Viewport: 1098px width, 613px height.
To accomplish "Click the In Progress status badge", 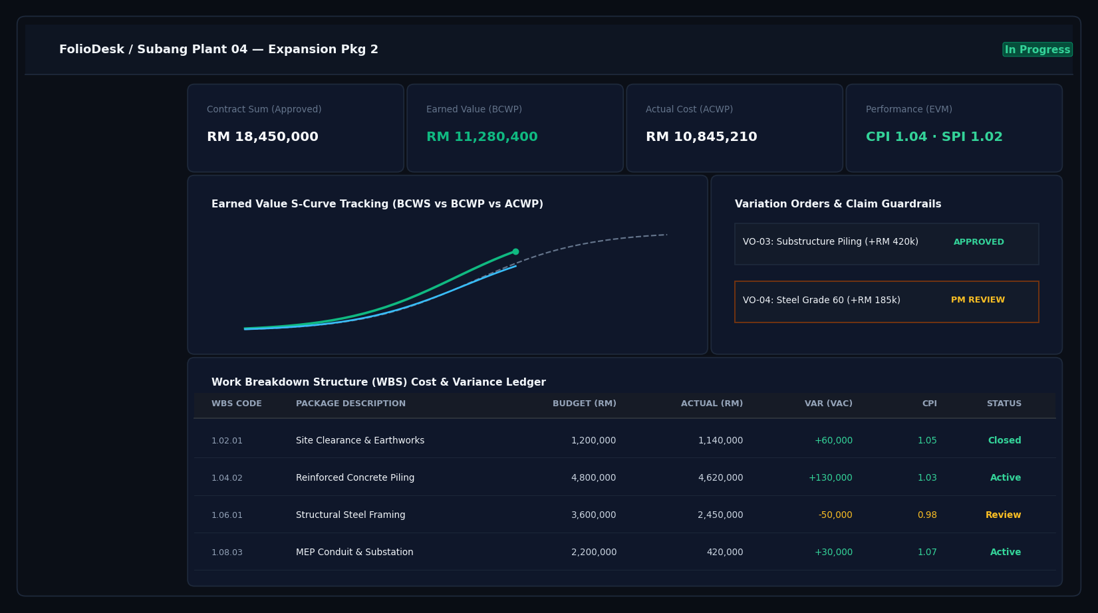I will (1037, 50).
